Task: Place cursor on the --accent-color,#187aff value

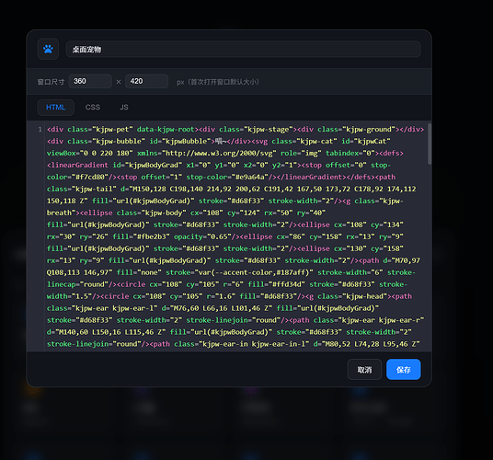Action: tap(266, 272)
